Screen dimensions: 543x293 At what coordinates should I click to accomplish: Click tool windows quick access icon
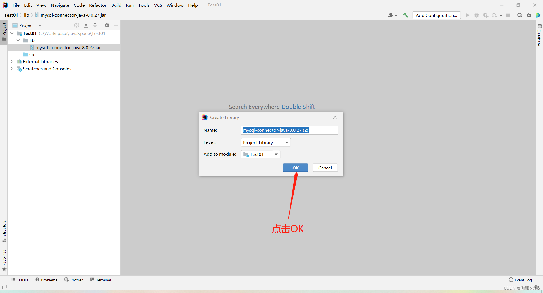[4, 287]
